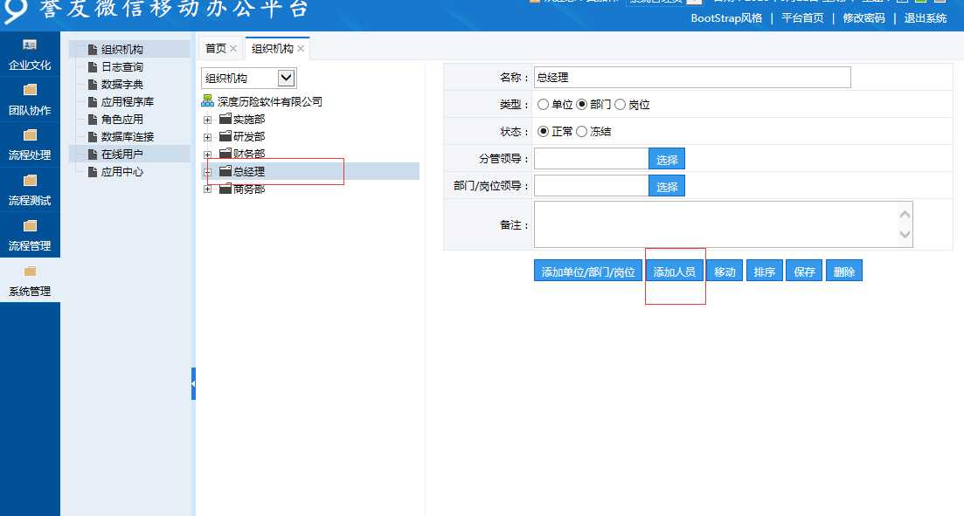Expand the 实施部 tree node

point(208,120)
